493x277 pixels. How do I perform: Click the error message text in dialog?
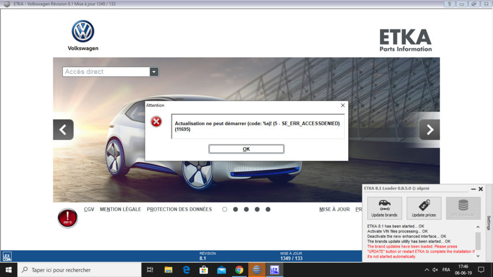[257, 126]
